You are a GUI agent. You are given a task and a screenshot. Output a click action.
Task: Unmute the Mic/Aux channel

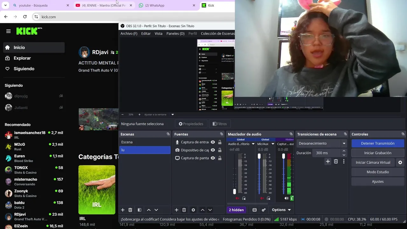tap(262, 198)
